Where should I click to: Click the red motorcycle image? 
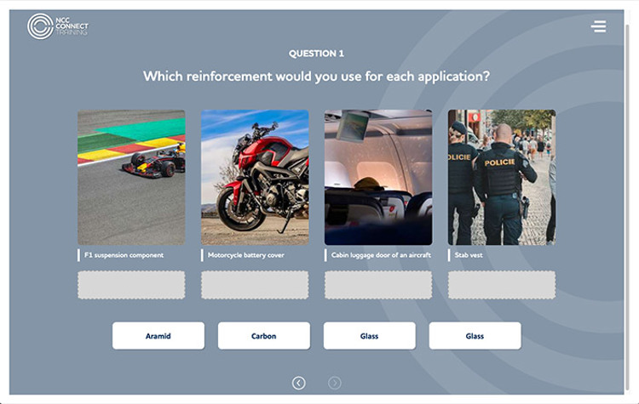255,178
